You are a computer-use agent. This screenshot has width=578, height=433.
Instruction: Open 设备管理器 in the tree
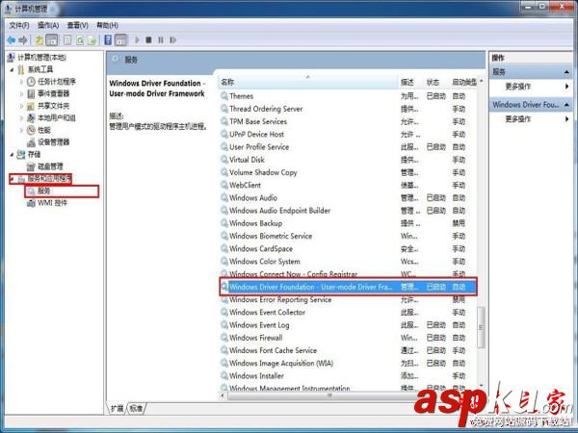pyautogui.click(x=53, y=142)
